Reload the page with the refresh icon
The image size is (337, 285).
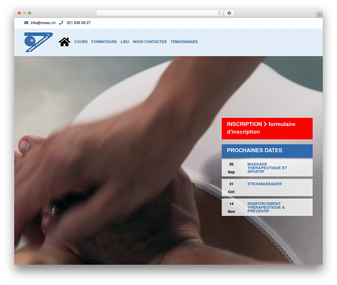219,13
